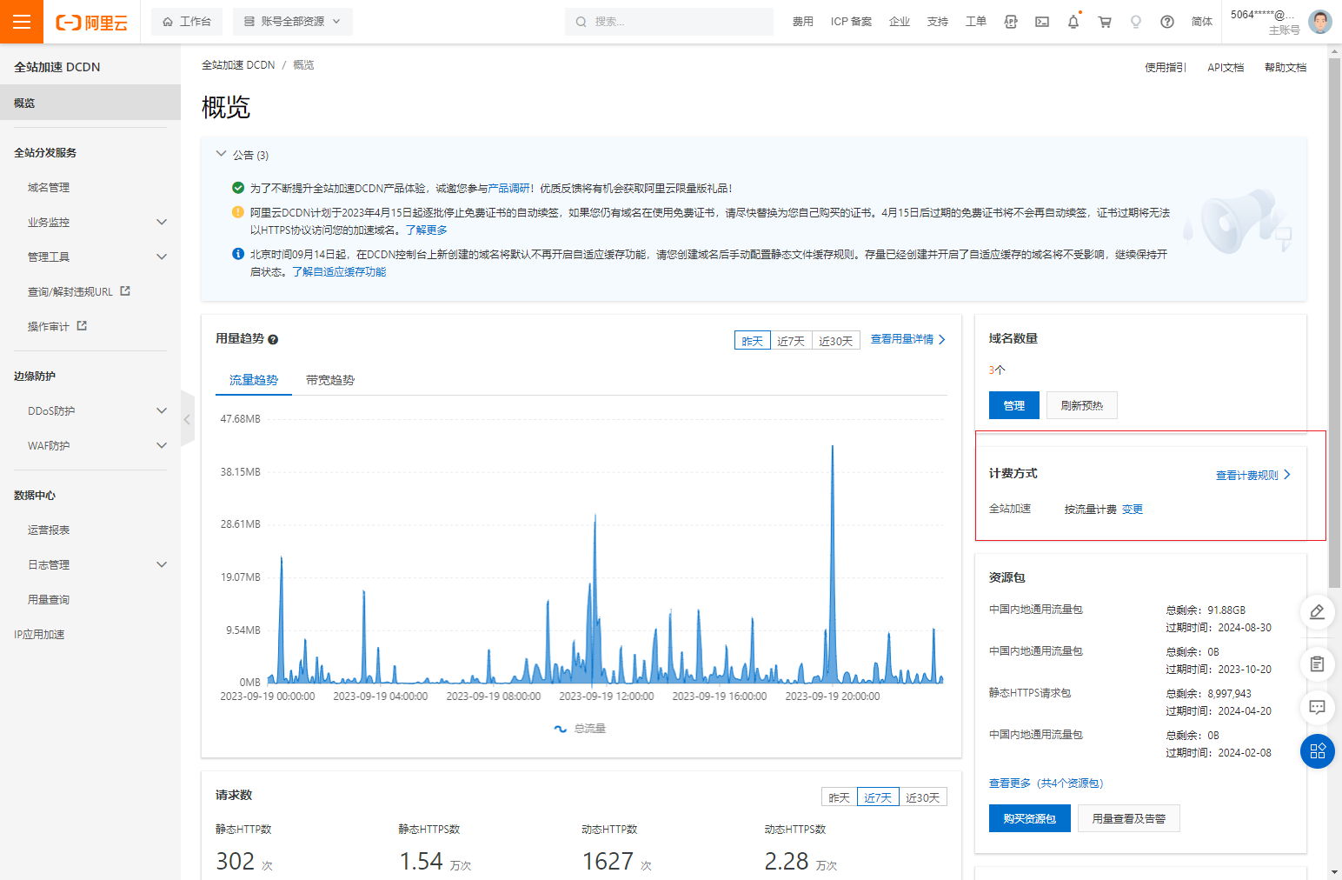The width and height of the screenshot is (1342, 880).
Task: Launch Cloud Shell terminal icon
Action: click(1041, 22)
